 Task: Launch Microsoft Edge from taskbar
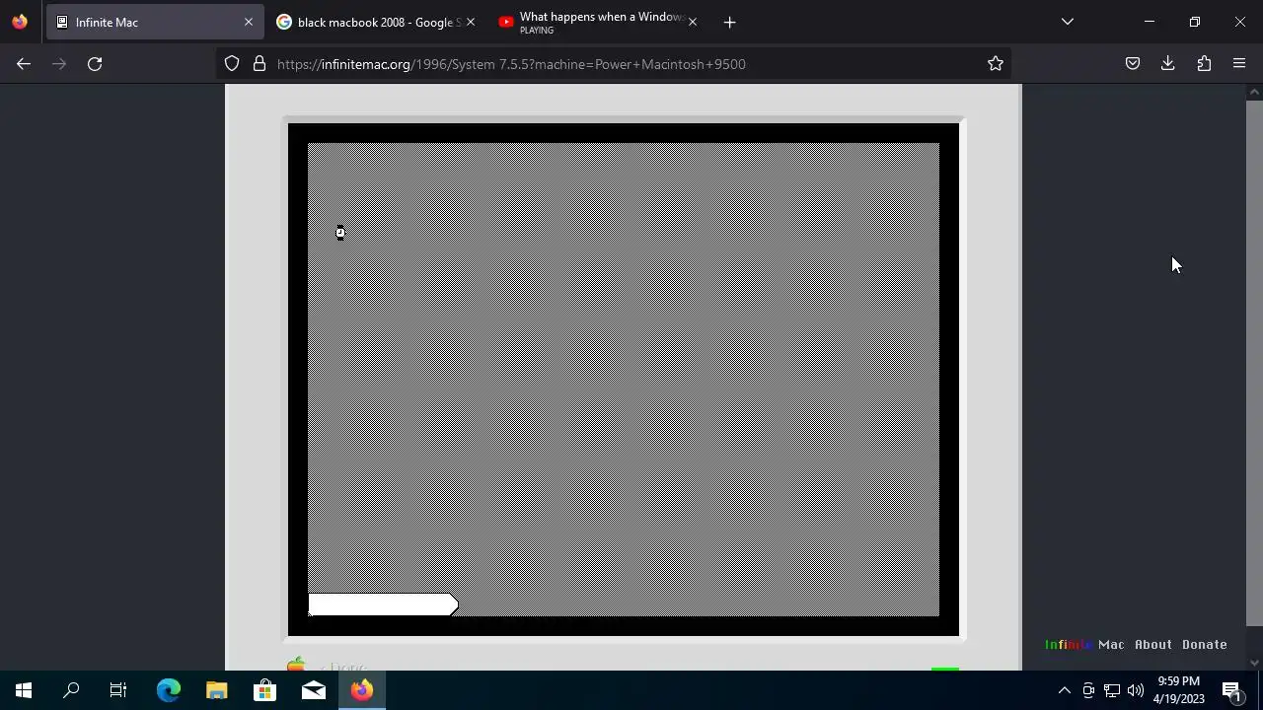(168, 690)
